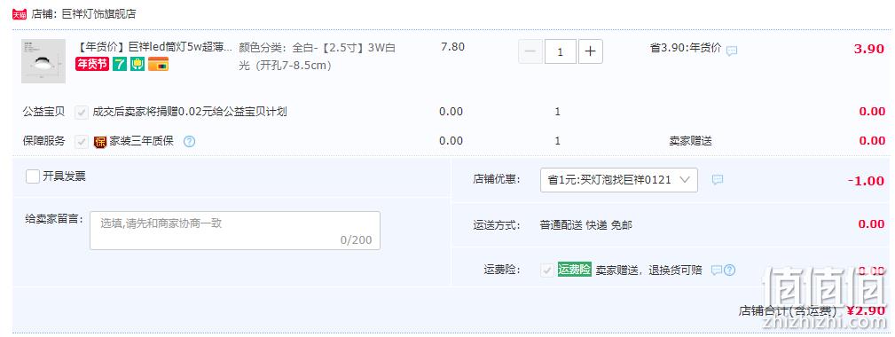
Task: Click the orange credit card badge icon
Action: [158, 64]
